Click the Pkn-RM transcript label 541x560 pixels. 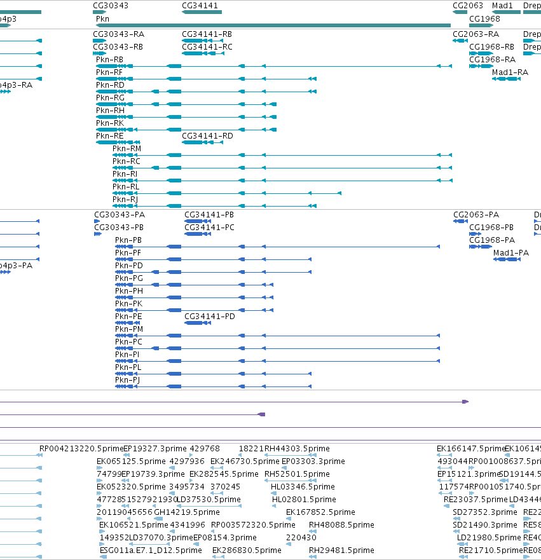(x=127, y=148)
